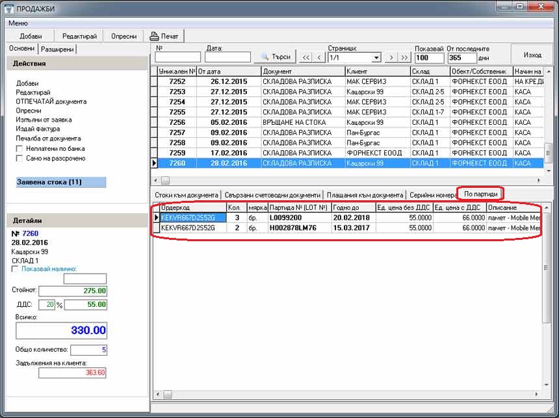Click the Общо количество field

(x=89, y=350)
